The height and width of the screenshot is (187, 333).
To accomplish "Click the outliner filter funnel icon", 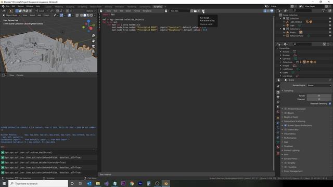I will point(324,10).
